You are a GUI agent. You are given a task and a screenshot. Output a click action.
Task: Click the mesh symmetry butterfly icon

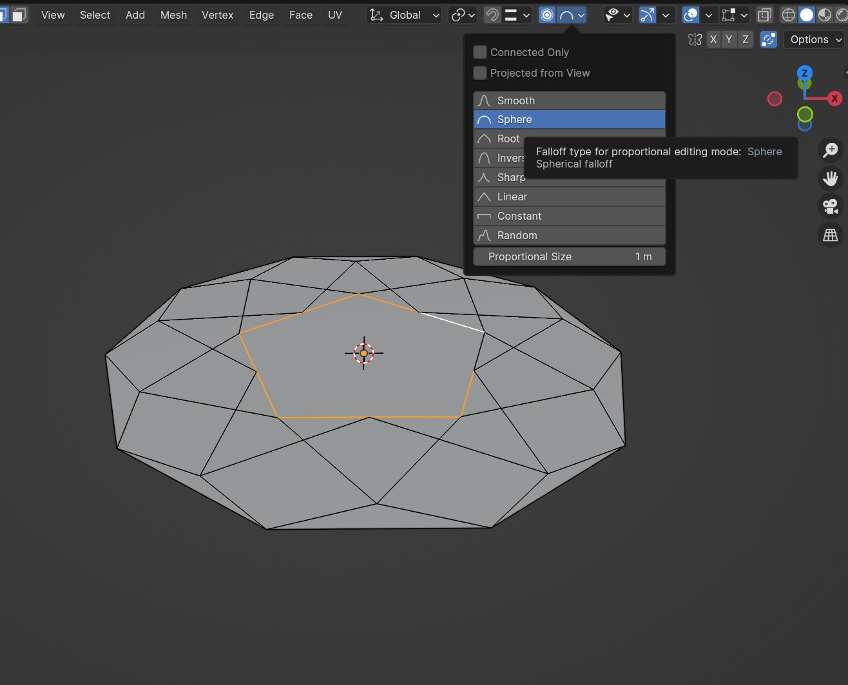tap(695, 39)
